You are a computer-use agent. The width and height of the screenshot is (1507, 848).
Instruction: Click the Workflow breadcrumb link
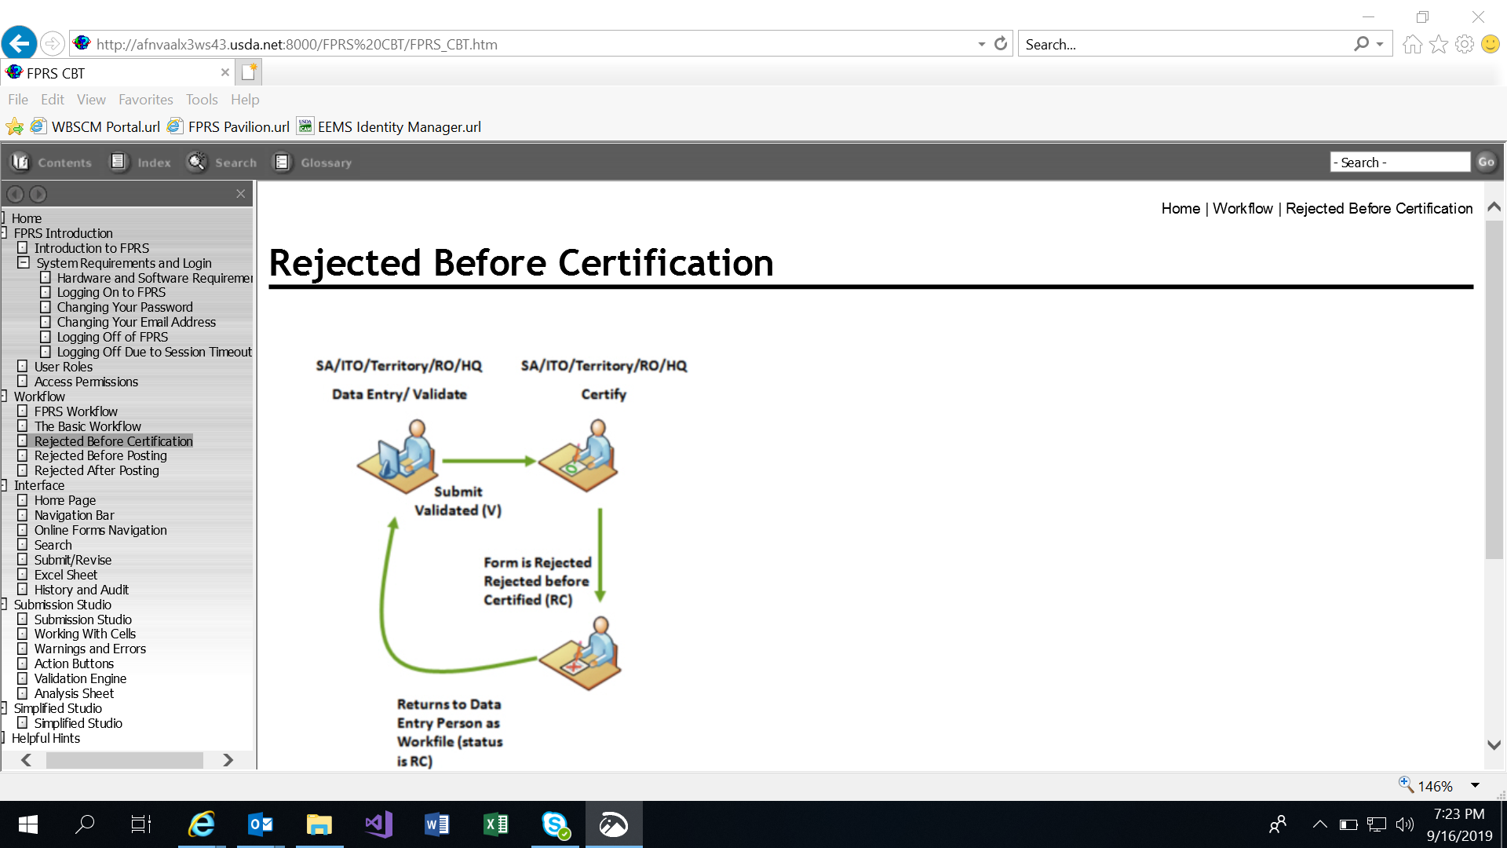coord(1242,208)
